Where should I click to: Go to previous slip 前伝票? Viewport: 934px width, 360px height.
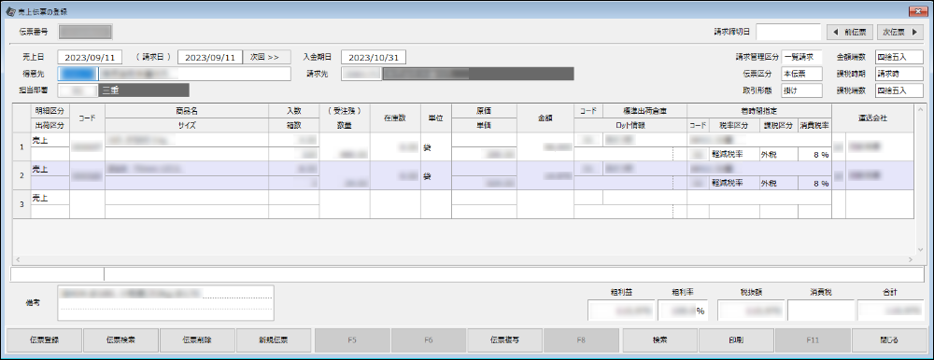[850, 31]
